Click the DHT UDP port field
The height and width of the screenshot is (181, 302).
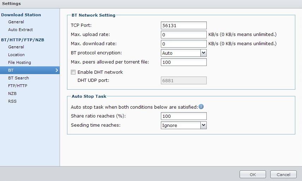(184, 80)
